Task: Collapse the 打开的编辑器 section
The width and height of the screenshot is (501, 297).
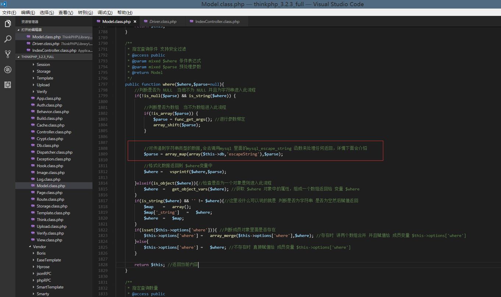Action: point(54,30)
